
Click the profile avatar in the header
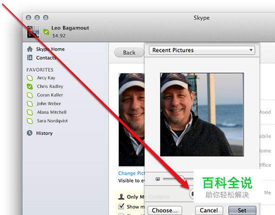(33, 32)
